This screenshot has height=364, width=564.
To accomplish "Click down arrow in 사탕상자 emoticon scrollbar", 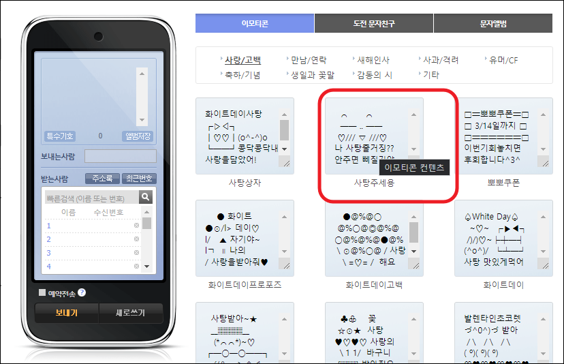I will [x=284, y=149].
